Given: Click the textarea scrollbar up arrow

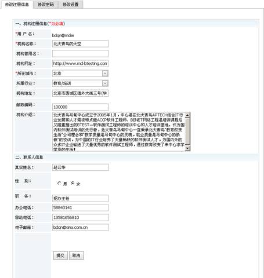Looking at the screenshot, I should click(187, 115).
